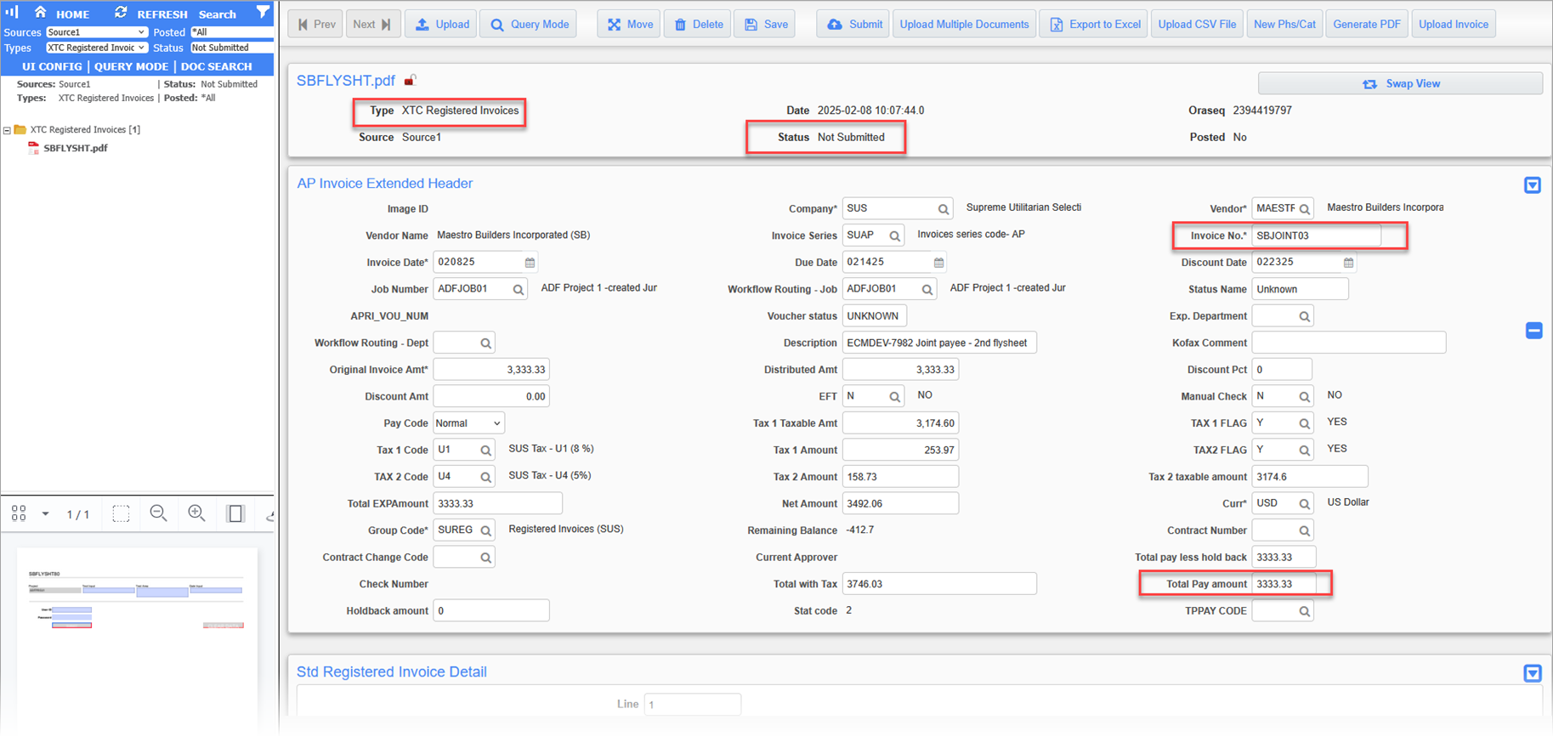Click the Refresh arrows icon
This screenshot has width=1553, height=737.
121,13
